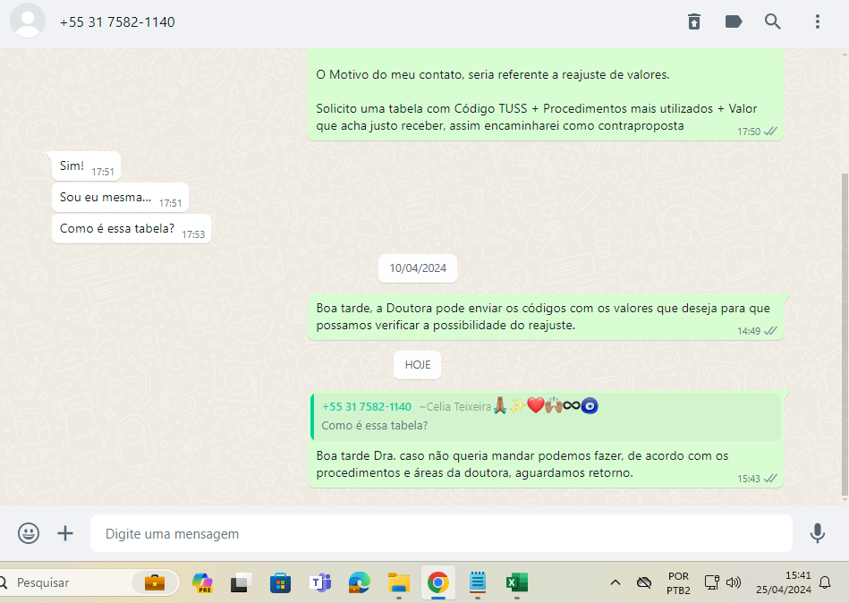This screenshot has height=603, width=849.
Task: Expand hidden system tray icons chevron
Action: pyautogui.click(x=616, y=582)
